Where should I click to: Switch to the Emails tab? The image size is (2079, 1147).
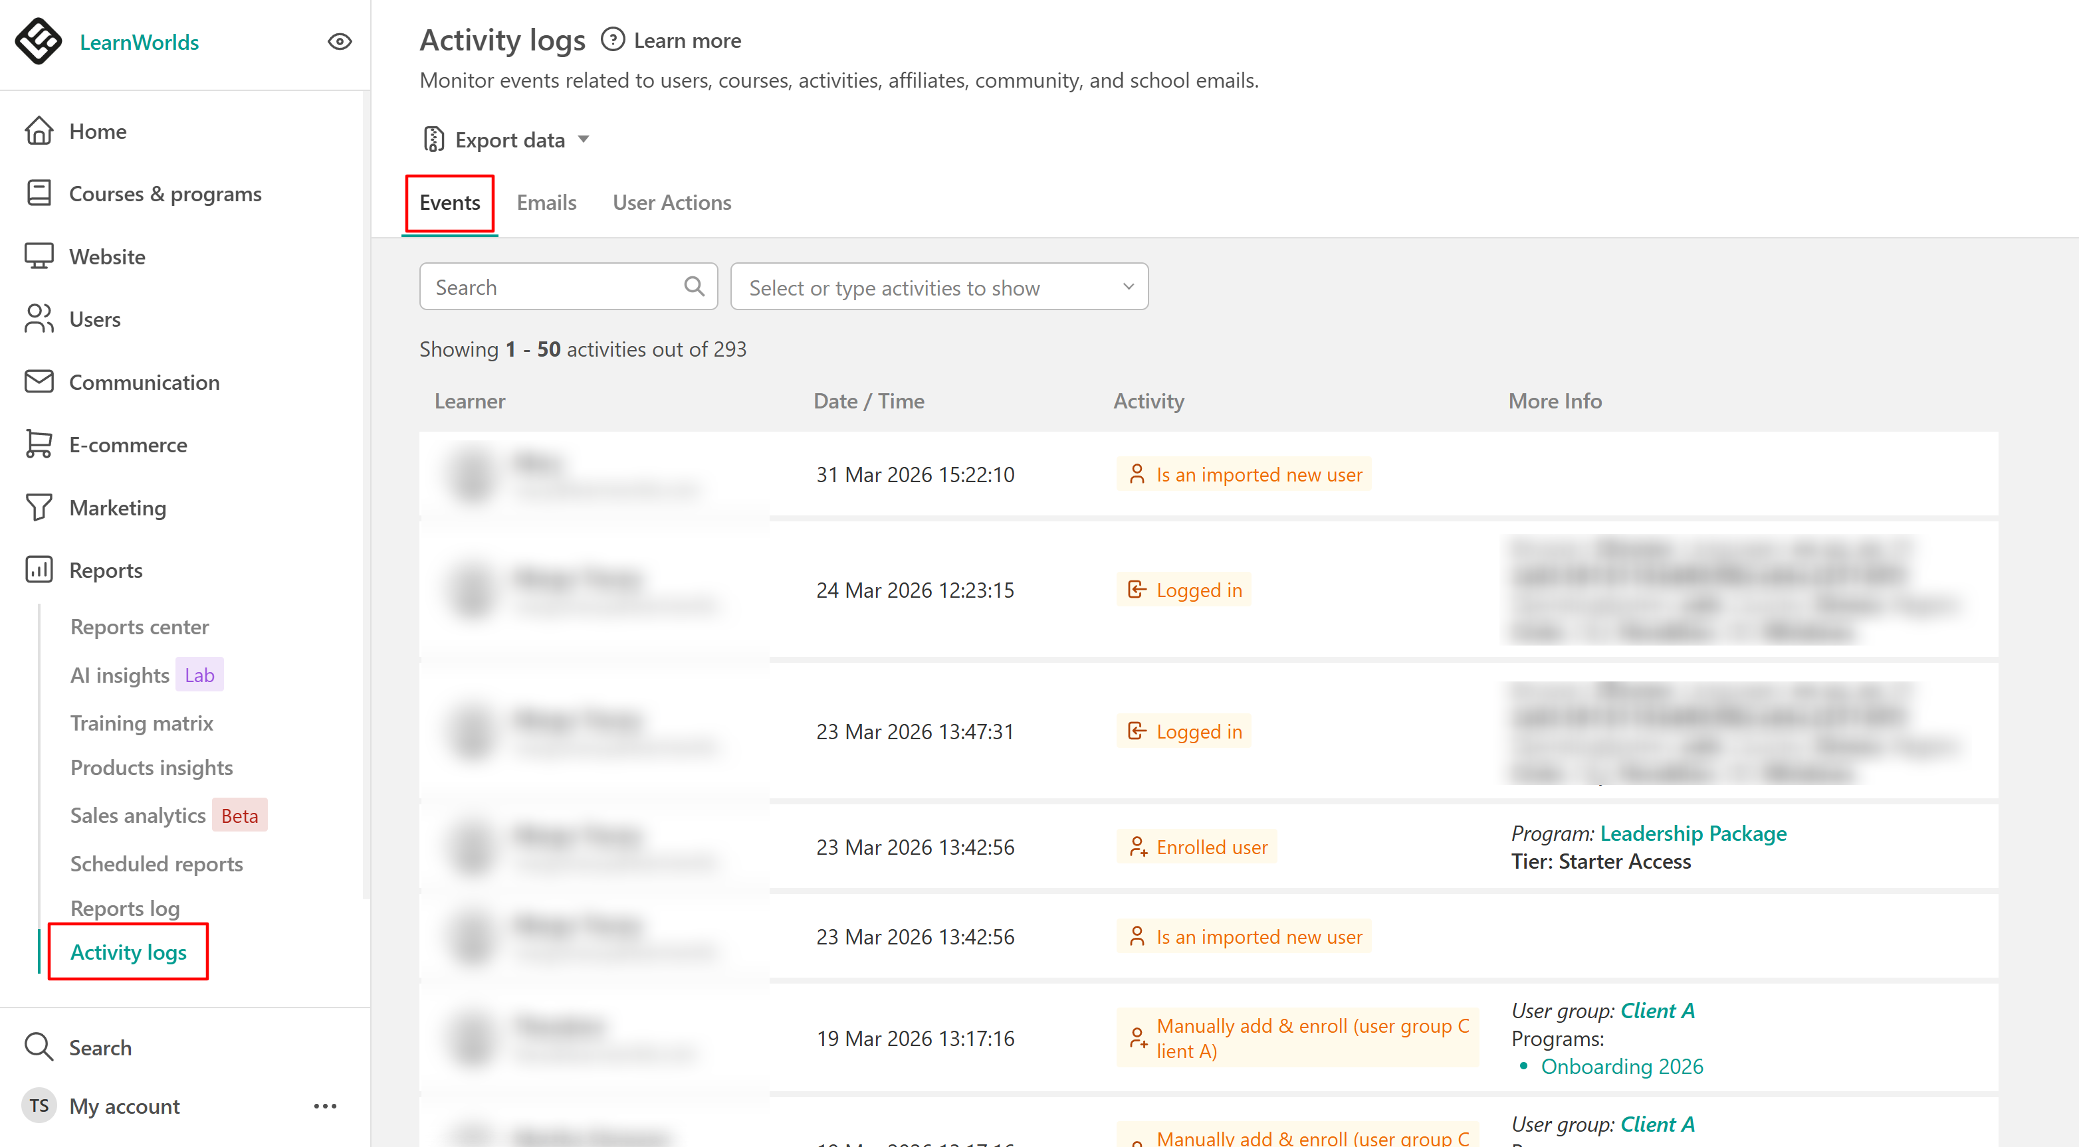click(546, 203)
